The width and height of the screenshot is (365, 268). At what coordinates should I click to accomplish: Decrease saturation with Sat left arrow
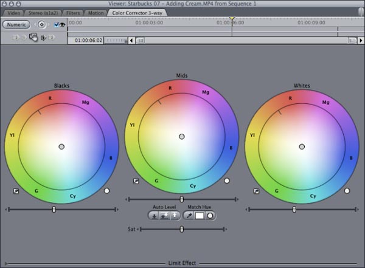point(138,229)
